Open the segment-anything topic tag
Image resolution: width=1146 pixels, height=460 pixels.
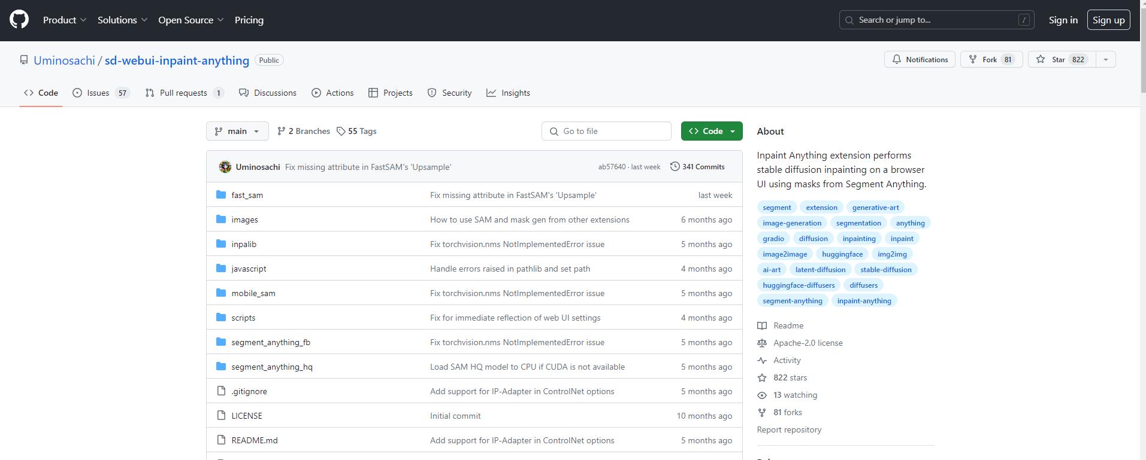click(793, 300)
